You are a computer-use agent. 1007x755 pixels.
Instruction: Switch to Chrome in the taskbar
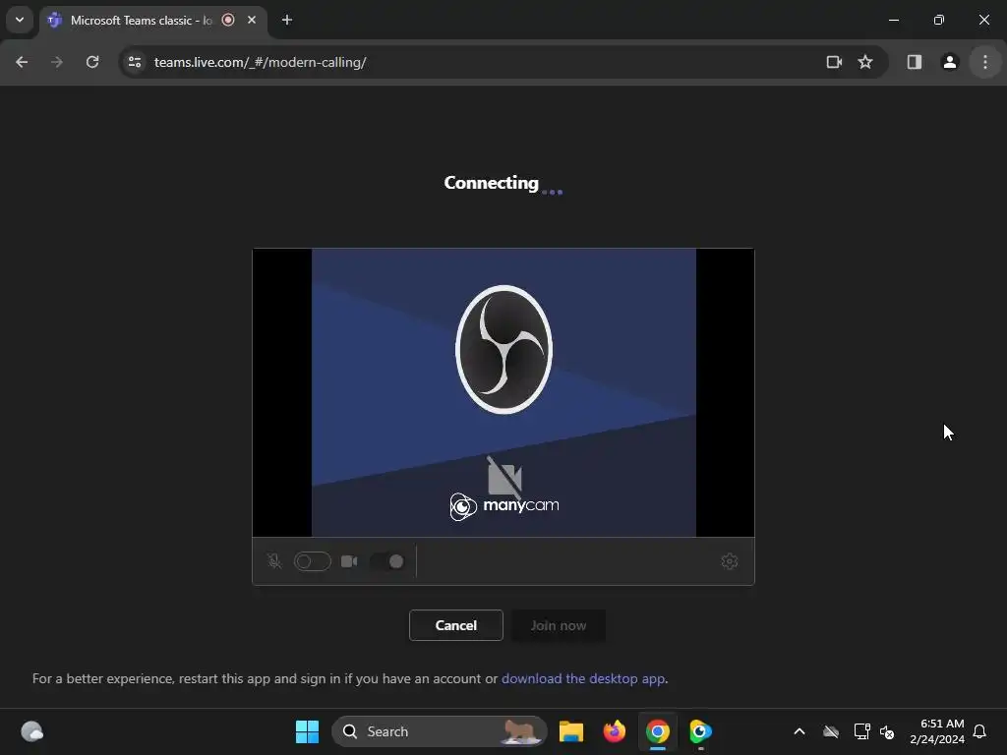tap(658, 731)
